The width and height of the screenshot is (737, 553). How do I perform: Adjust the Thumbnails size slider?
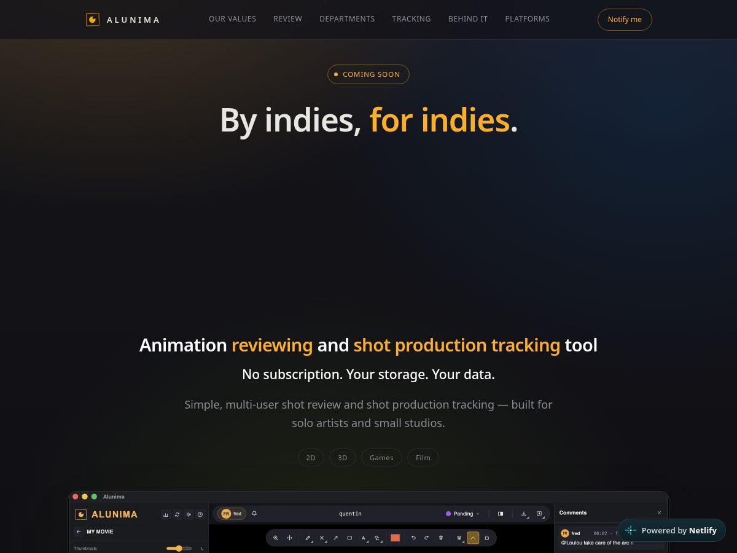point(179,548)
